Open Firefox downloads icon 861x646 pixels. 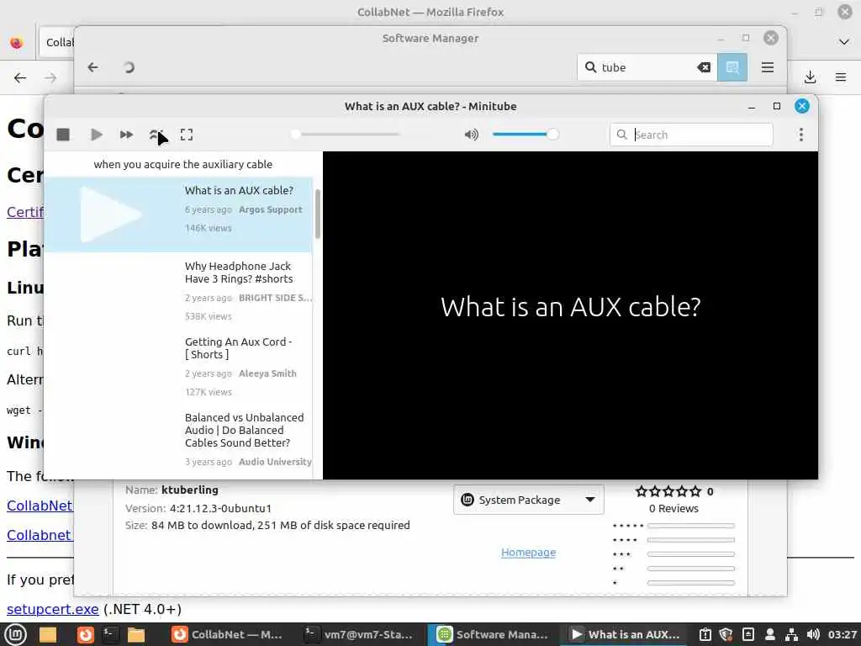[810, 77]
